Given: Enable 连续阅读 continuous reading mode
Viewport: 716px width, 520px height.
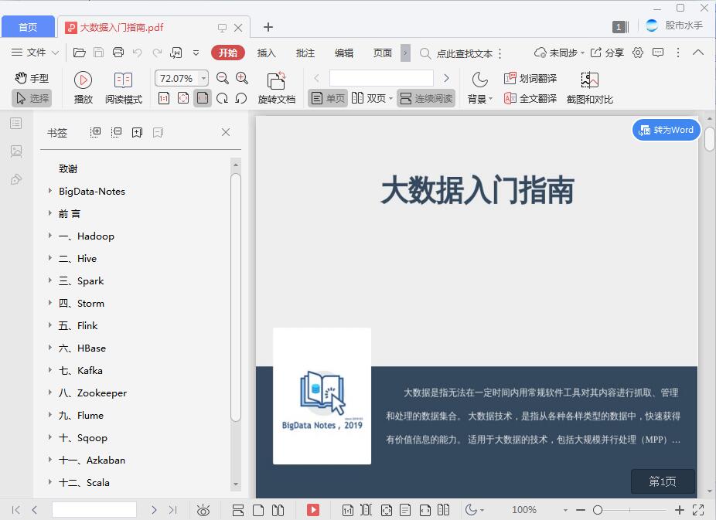Looking at the screenshot, I should click(428, 98).
